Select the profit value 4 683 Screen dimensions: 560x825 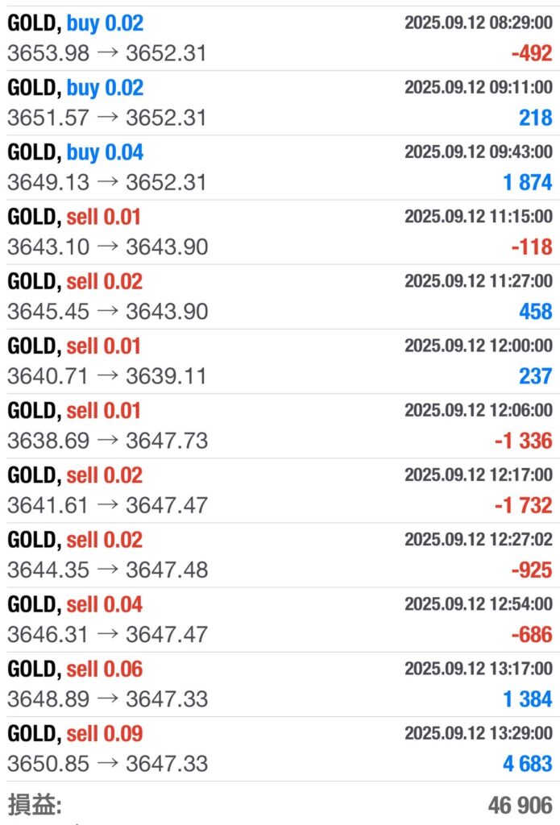point(528,763)
